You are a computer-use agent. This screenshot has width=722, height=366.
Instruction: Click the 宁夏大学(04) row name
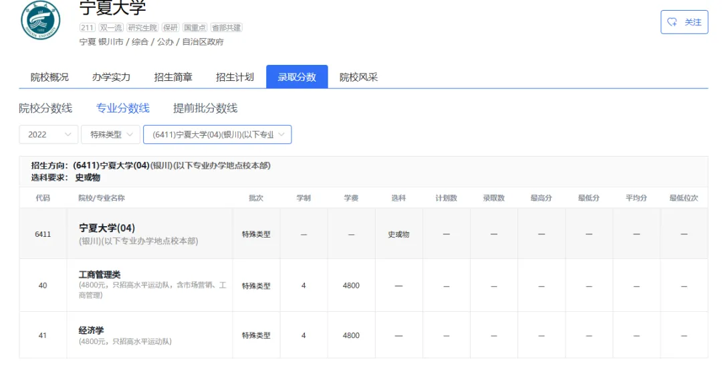coord(107,227)
